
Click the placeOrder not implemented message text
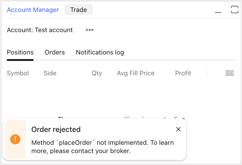click(x=102, y=147)
